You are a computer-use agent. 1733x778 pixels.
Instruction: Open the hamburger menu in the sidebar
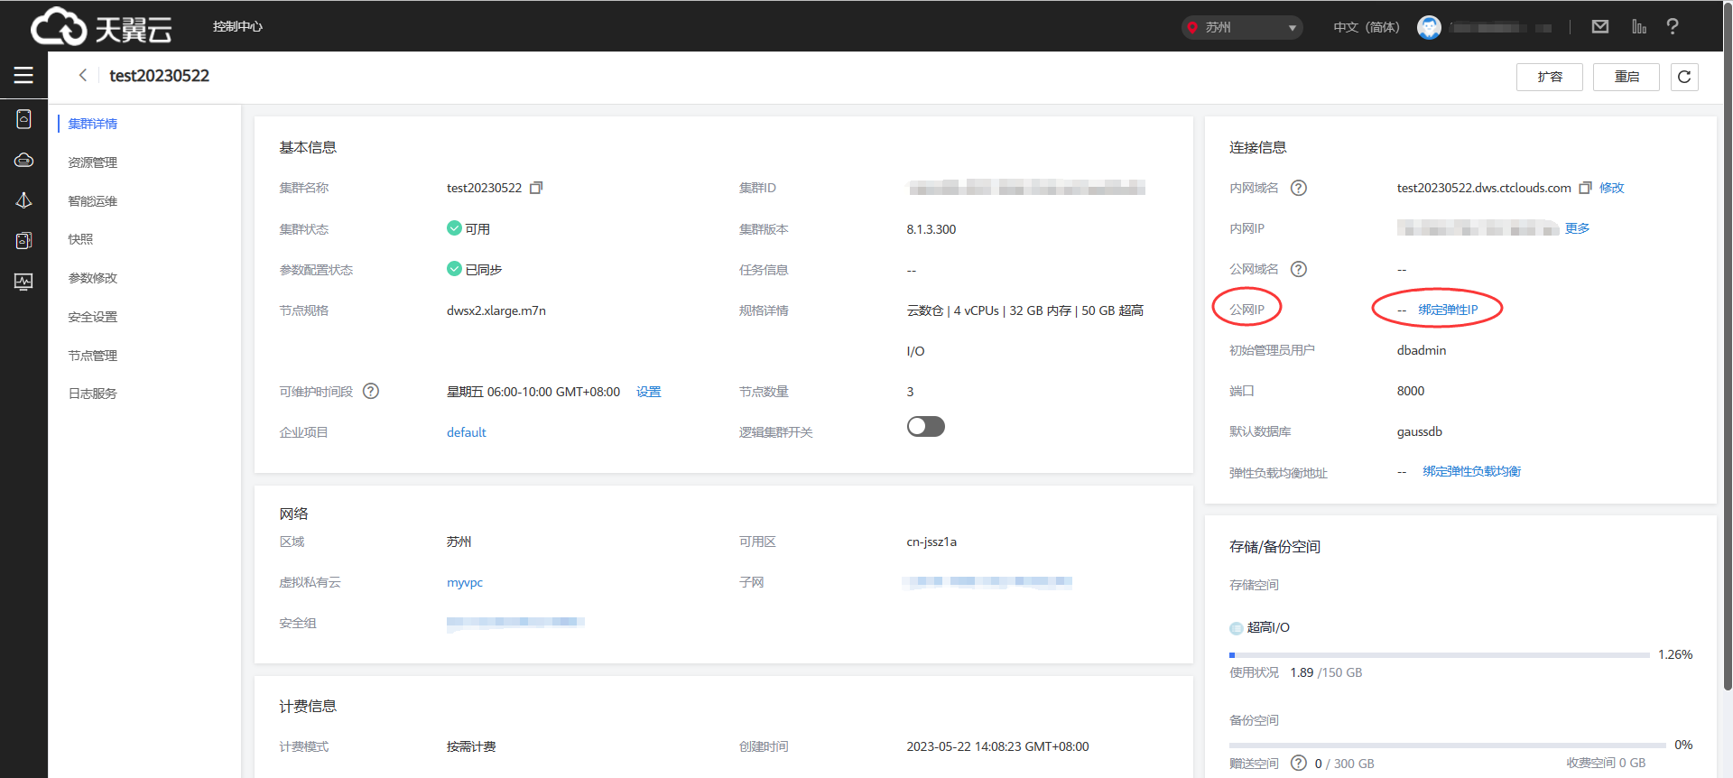[x=23, y=76]
